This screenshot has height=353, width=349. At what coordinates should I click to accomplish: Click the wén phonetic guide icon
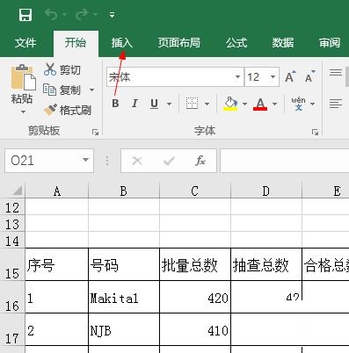(x=298, y=104)
